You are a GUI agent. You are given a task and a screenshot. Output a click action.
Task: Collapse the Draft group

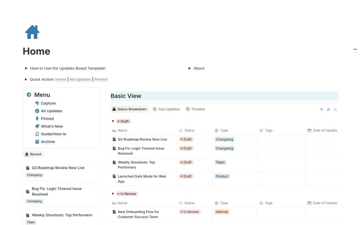[113, 121]
